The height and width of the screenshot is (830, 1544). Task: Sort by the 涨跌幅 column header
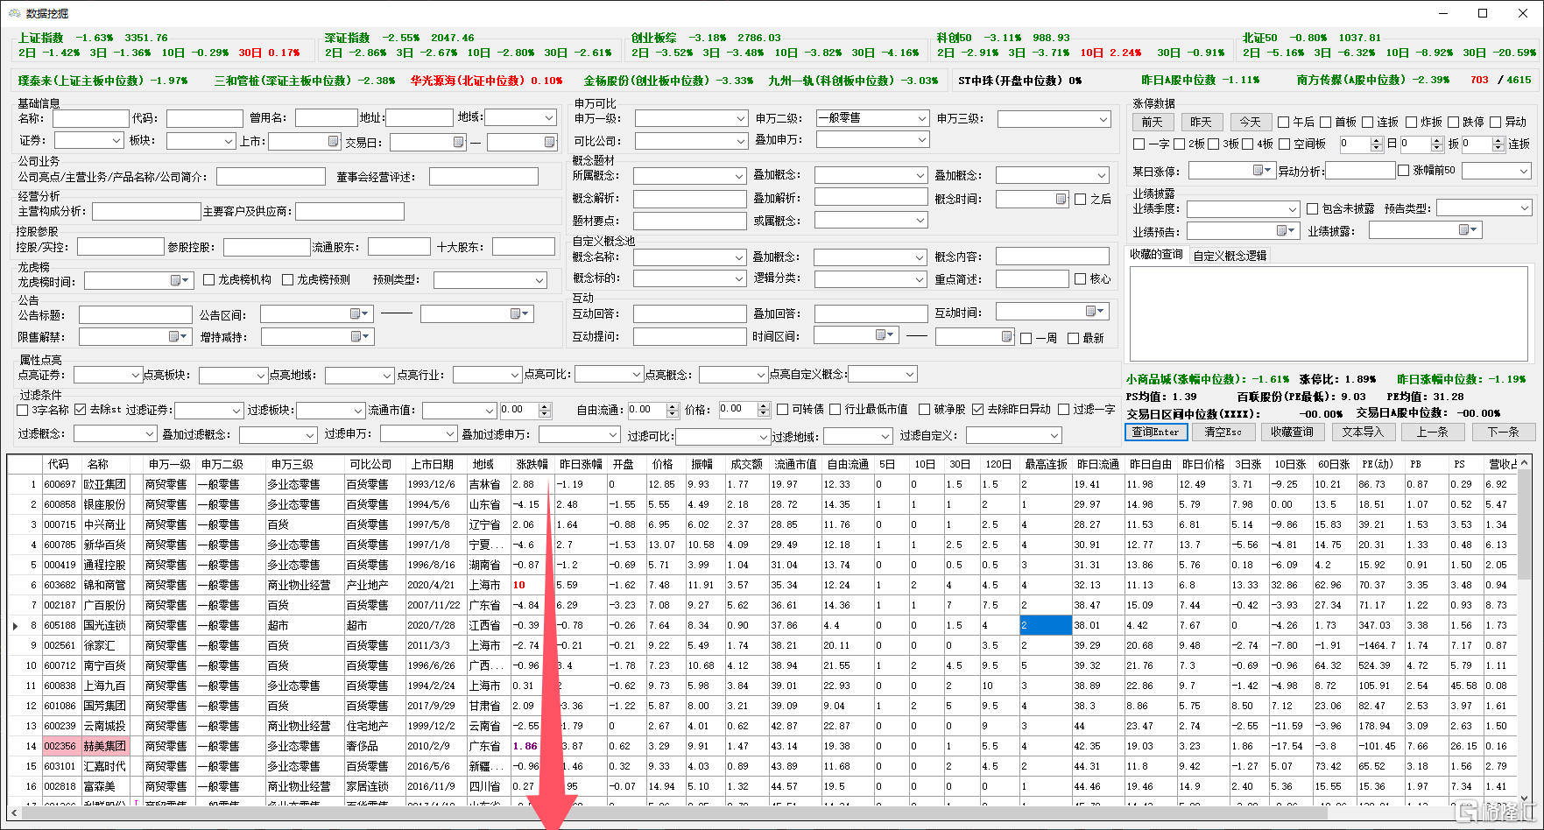tap(532, 464)
